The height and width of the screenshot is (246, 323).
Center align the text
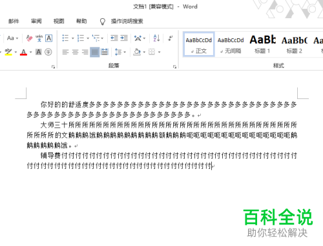tap(75, 52)
